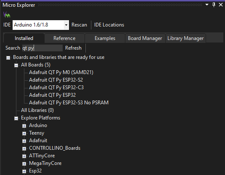Select the Adafruit QT Py ESP32 board
The height and width of the screenshot is (175, 225).
point(53,95)
